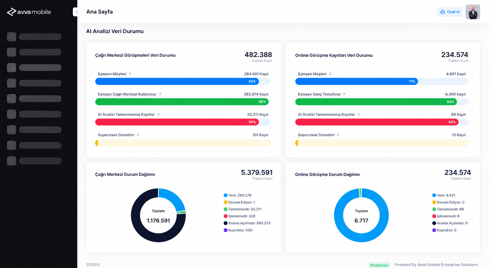Click the Çağrı Merkezi Durum Dağılımı title
The image size is (491, 268).
(x=125, y=174)
